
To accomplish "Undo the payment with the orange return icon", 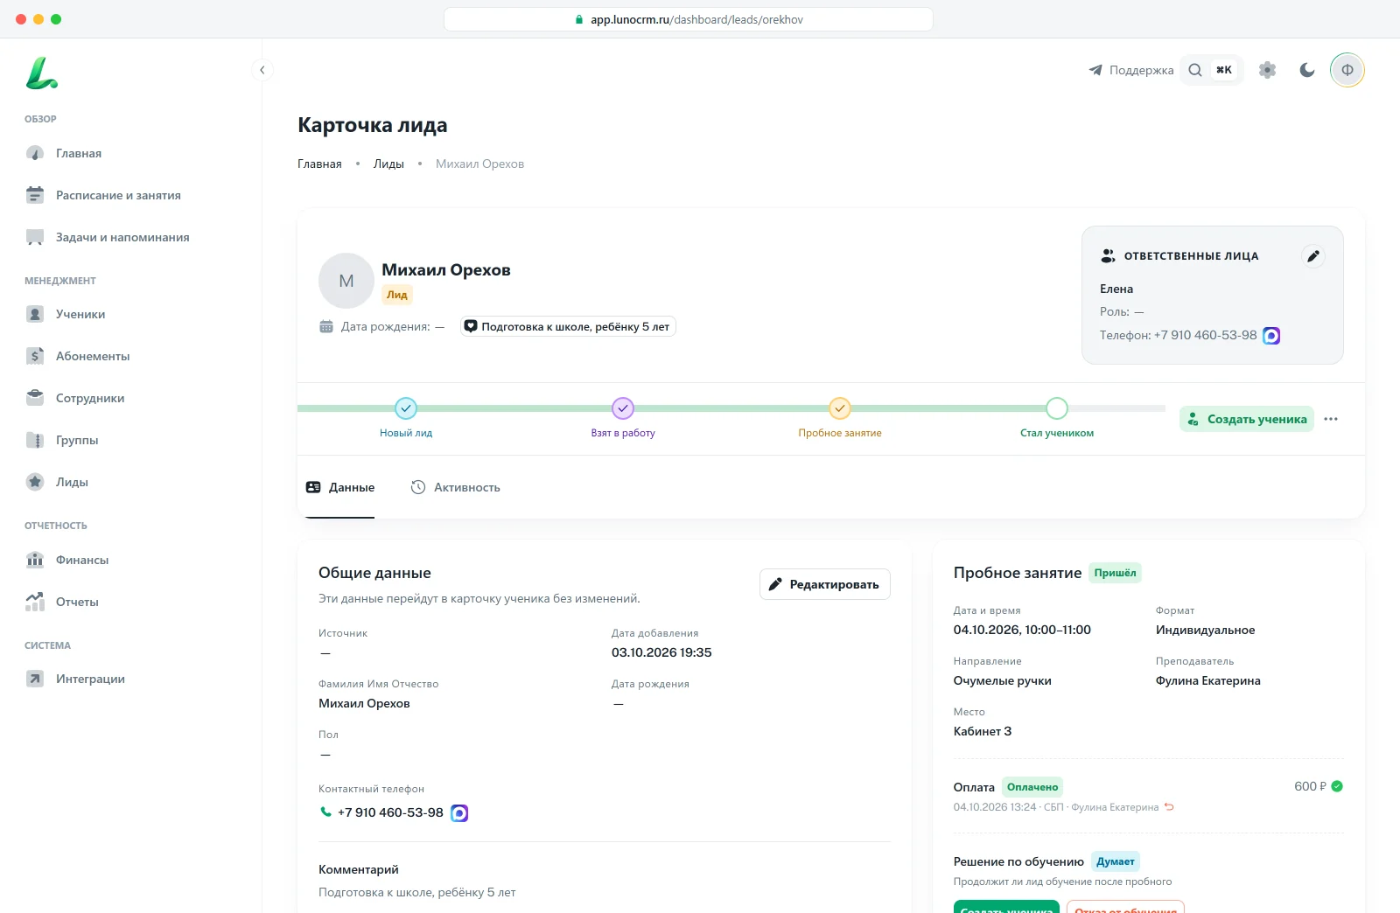I will click(1169, 807).
